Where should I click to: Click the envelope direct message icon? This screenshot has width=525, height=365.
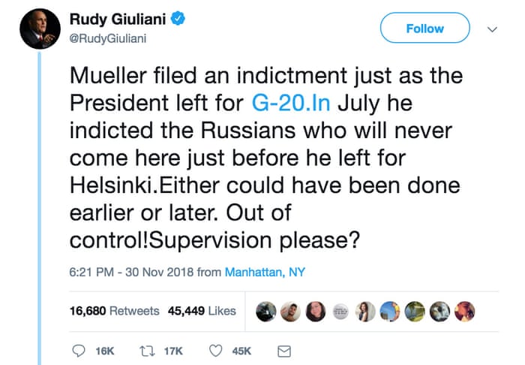click(284, 351)
